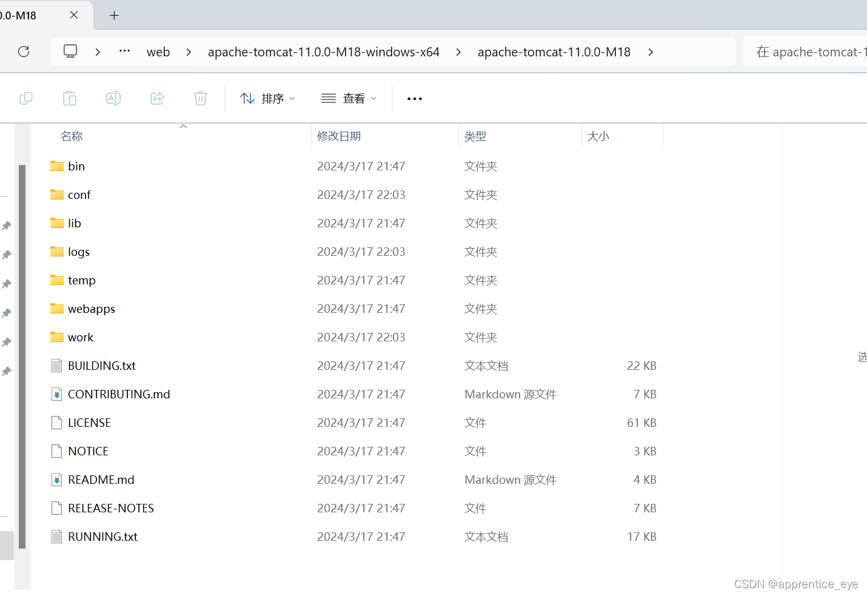Click the modified date of the logs folder
867x596 pixels.
pyautogui.click(x=361, y=252)
